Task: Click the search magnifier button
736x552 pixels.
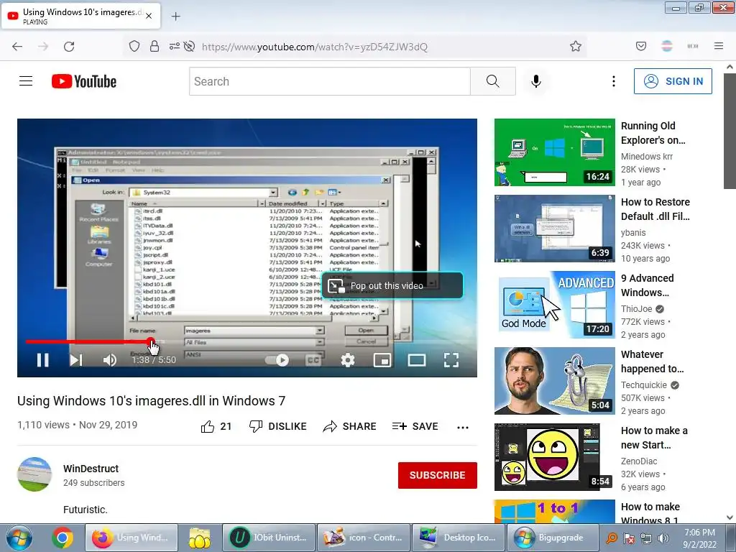Action: [x=493, y=81]
